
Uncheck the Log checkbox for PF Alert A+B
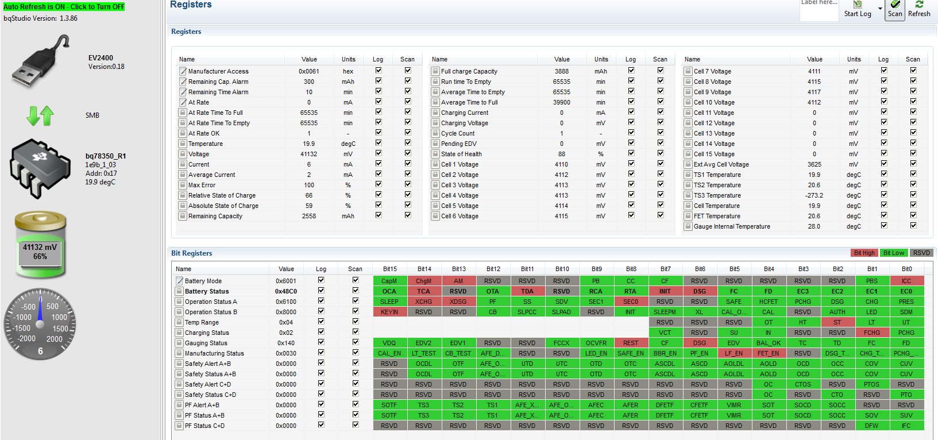(321, 404)
